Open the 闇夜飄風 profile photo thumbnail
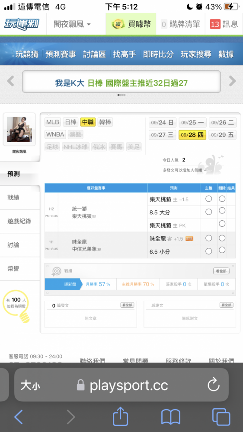 coord(19,129)
